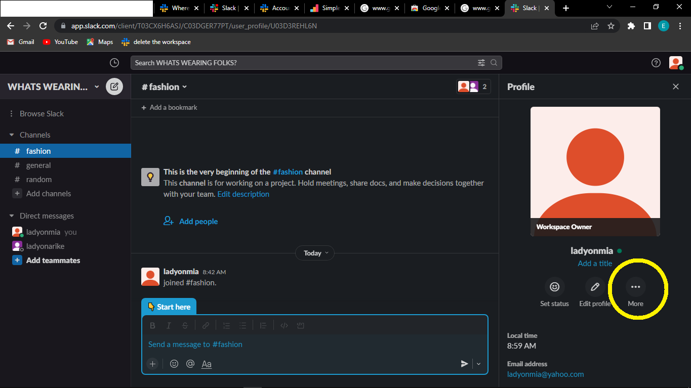Click Add a bookmark
This screenshot has height=388, width=691.
point(170,107)
